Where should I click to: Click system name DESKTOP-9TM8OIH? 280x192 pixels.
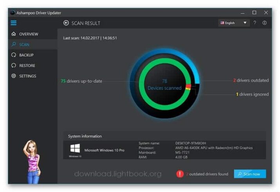coord(191,143)
